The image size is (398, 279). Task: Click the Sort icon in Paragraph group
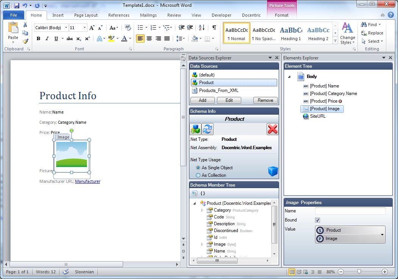pyautogui.click(x=202, y=28)
